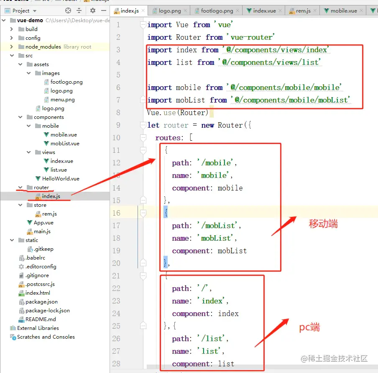The image size is (378, 373).
Task: Select HelloWorld.vue file
Action: click(x=57, y=179)
